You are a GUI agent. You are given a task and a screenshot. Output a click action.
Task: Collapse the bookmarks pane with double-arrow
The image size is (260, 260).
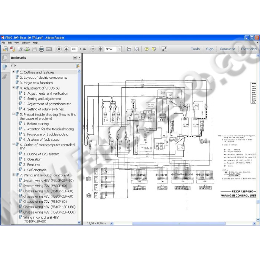75,58
